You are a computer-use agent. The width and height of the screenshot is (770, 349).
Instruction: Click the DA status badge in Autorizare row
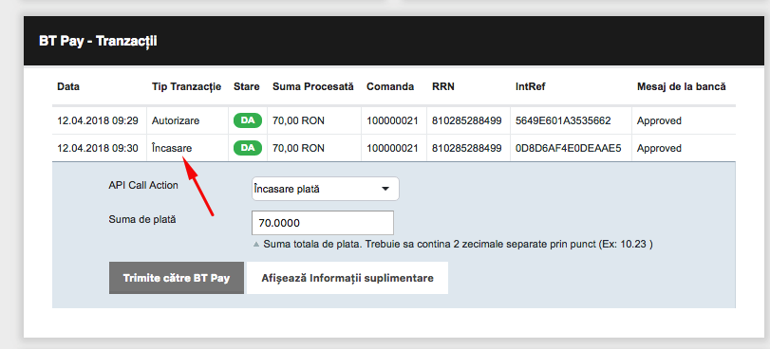[x=248, y=120]
